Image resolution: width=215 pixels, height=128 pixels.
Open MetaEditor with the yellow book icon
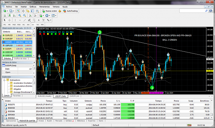coord(60,11)
